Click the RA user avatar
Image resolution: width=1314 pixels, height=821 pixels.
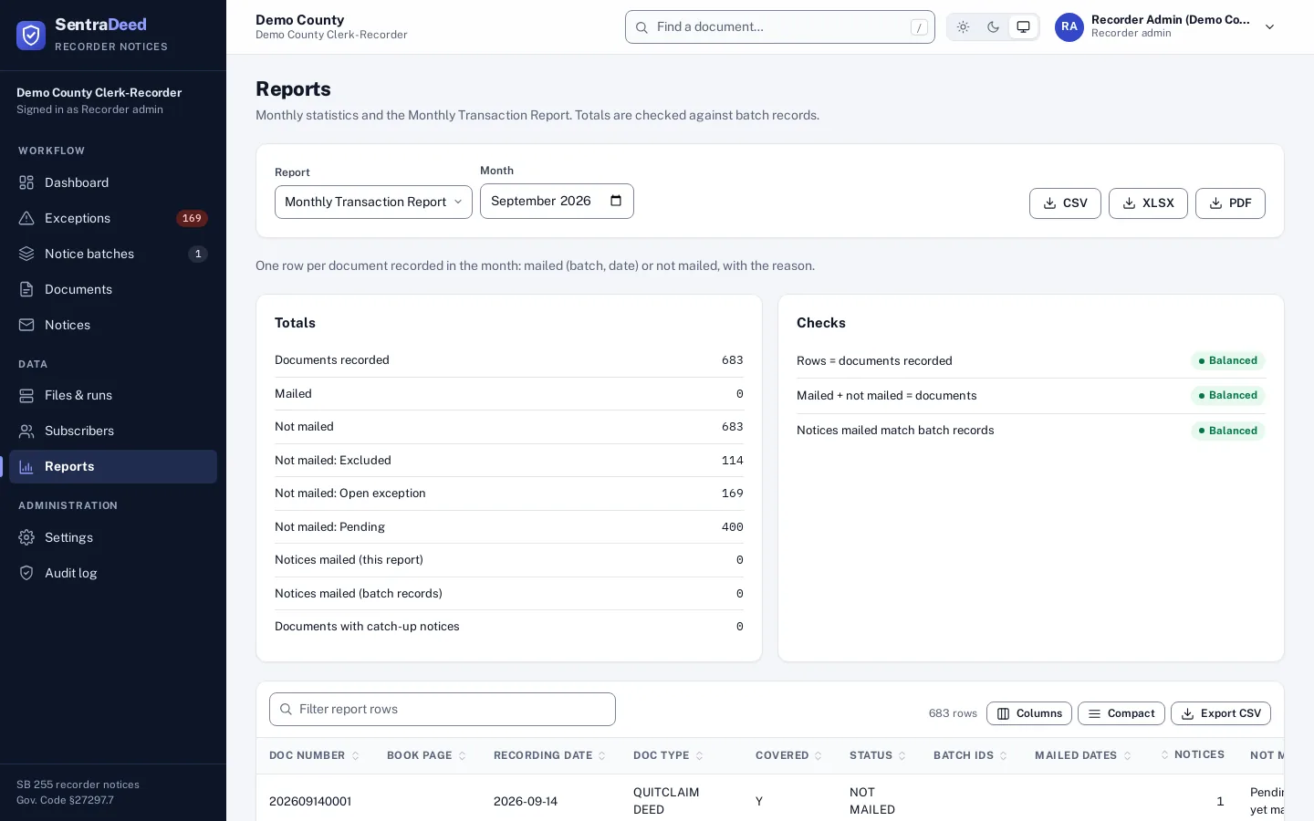click(1069, 27)
